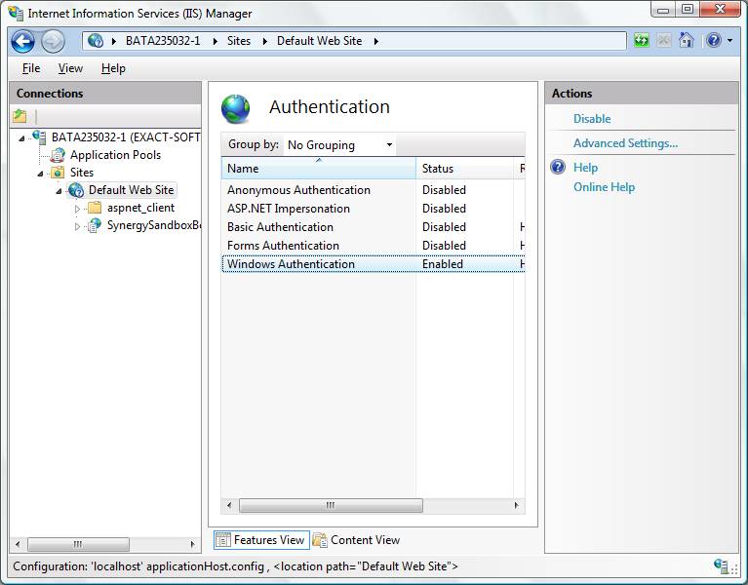Click Disable in the Actions pane
The width and height of the screenshot is (748, 585).
[592, 119]
